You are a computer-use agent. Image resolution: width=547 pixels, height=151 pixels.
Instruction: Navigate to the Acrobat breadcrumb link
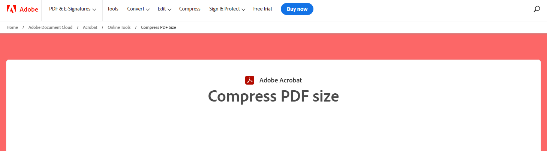pyautogui.click(x=90, y=27)
